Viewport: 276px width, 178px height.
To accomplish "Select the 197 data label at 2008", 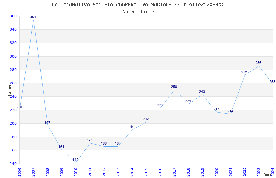I will tap(47, 123).
